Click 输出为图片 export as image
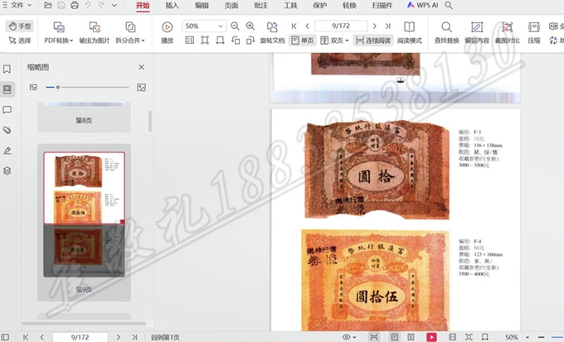Image resolution: width=564 pixels, height=342 pixels. pos(95,32)
